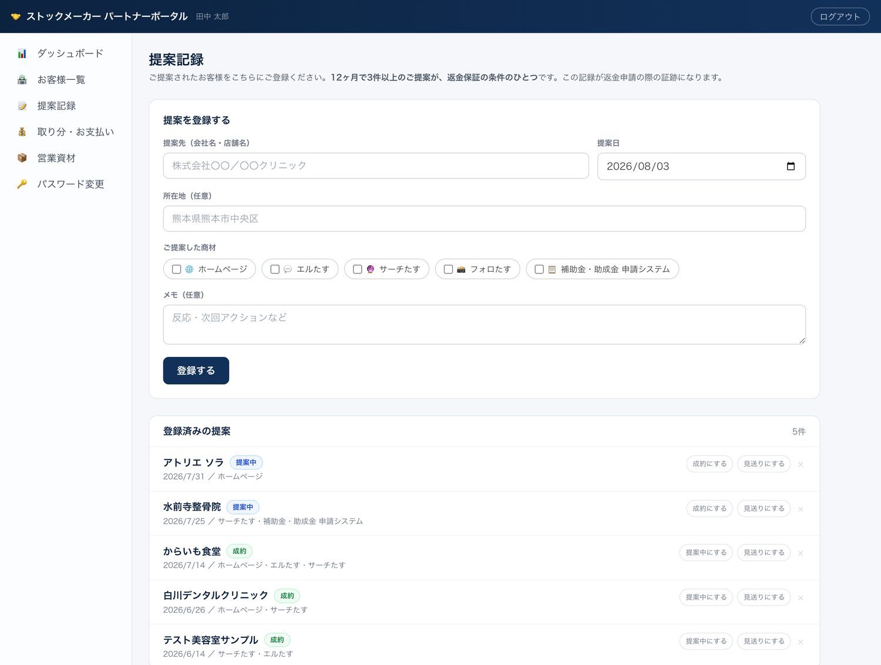This screenshot has width=881, height=665.
Task: Delete the 水前寺整骨院 proposal with the × icon
Action: tap(801, 509)
